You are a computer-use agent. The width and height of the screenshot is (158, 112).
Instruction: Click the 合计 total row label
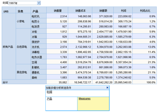point(24,82)
